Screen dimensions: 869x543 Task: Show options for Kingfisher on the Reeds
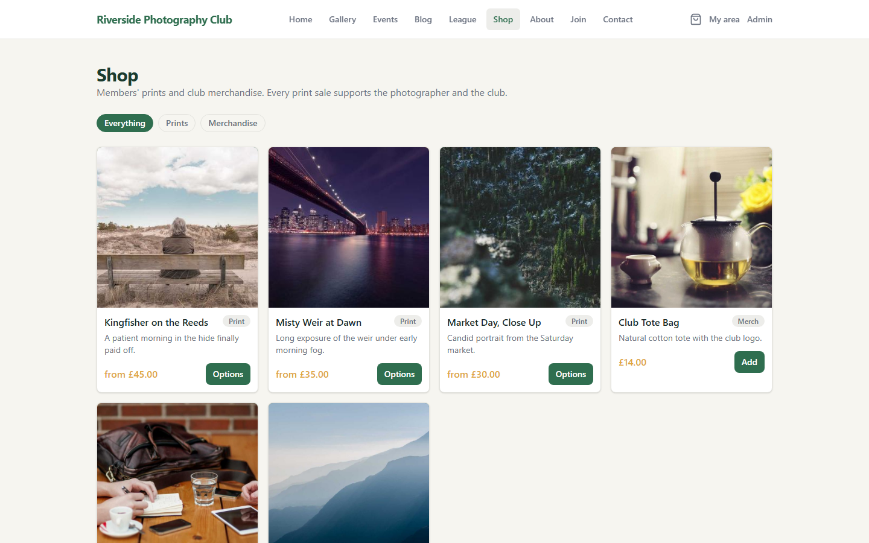coord(228,374)
